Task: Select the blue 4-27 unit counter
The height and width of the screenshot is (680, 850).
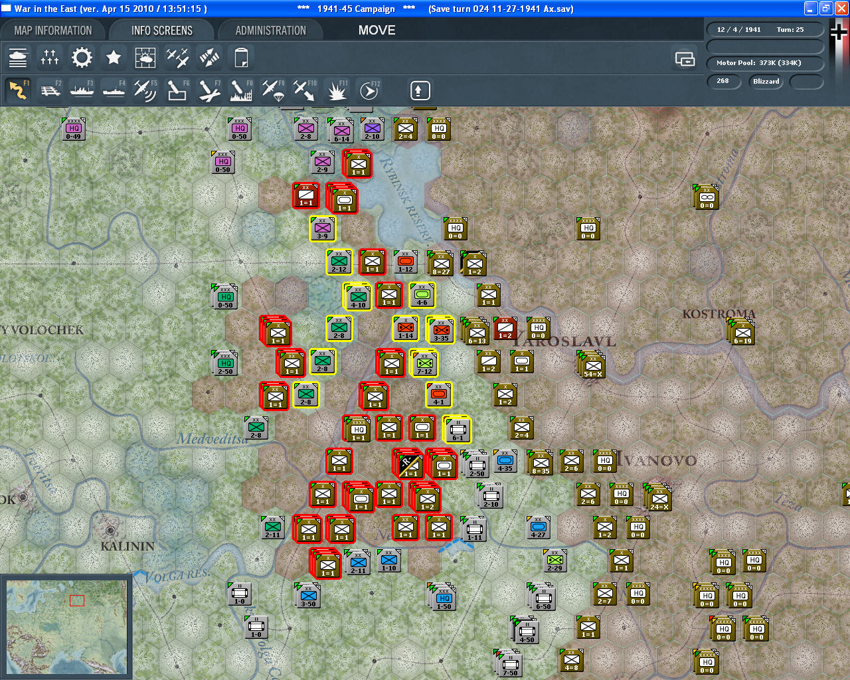Action: click(539, 528)
